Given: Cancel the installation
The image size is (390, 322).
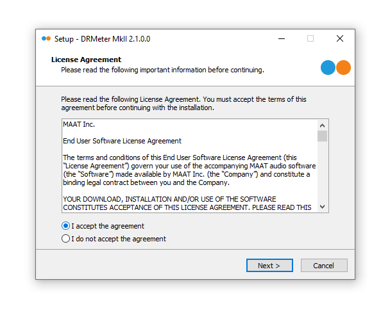Looking at the screenshot, I should pos(324,265).
